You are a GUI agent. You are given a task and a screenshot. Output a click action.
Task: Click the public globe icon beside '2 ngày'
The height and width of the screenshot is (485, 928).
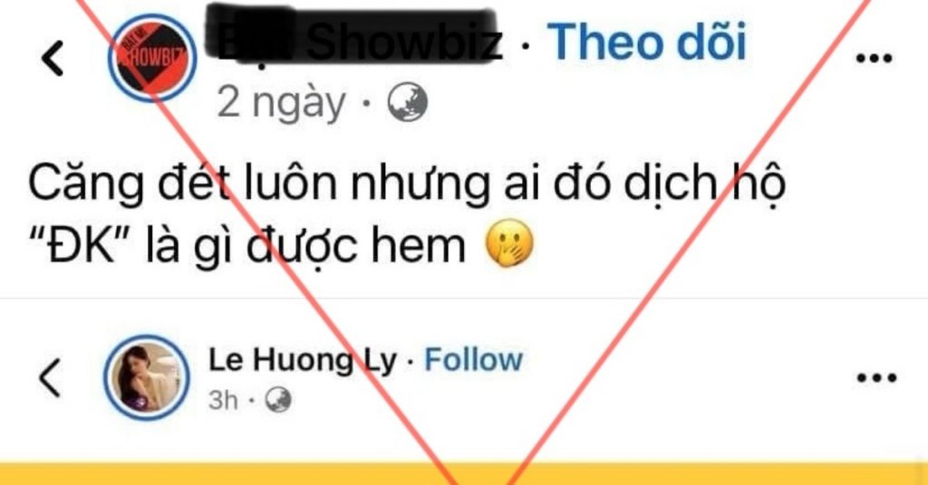[x=407, y=102]
